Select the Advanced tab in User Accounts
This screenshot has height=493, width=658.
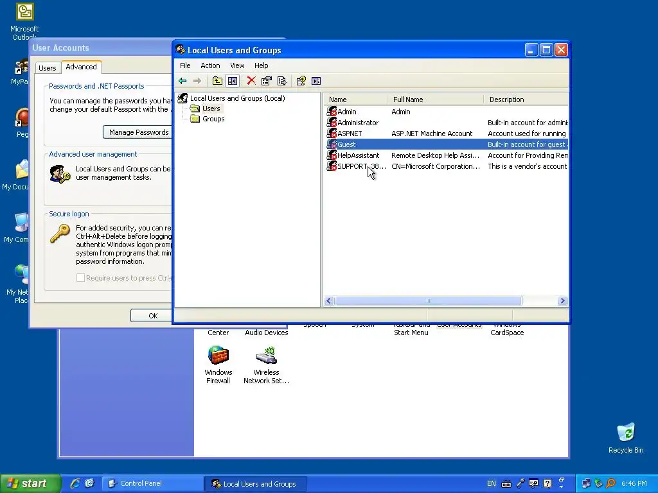point(81,67)
